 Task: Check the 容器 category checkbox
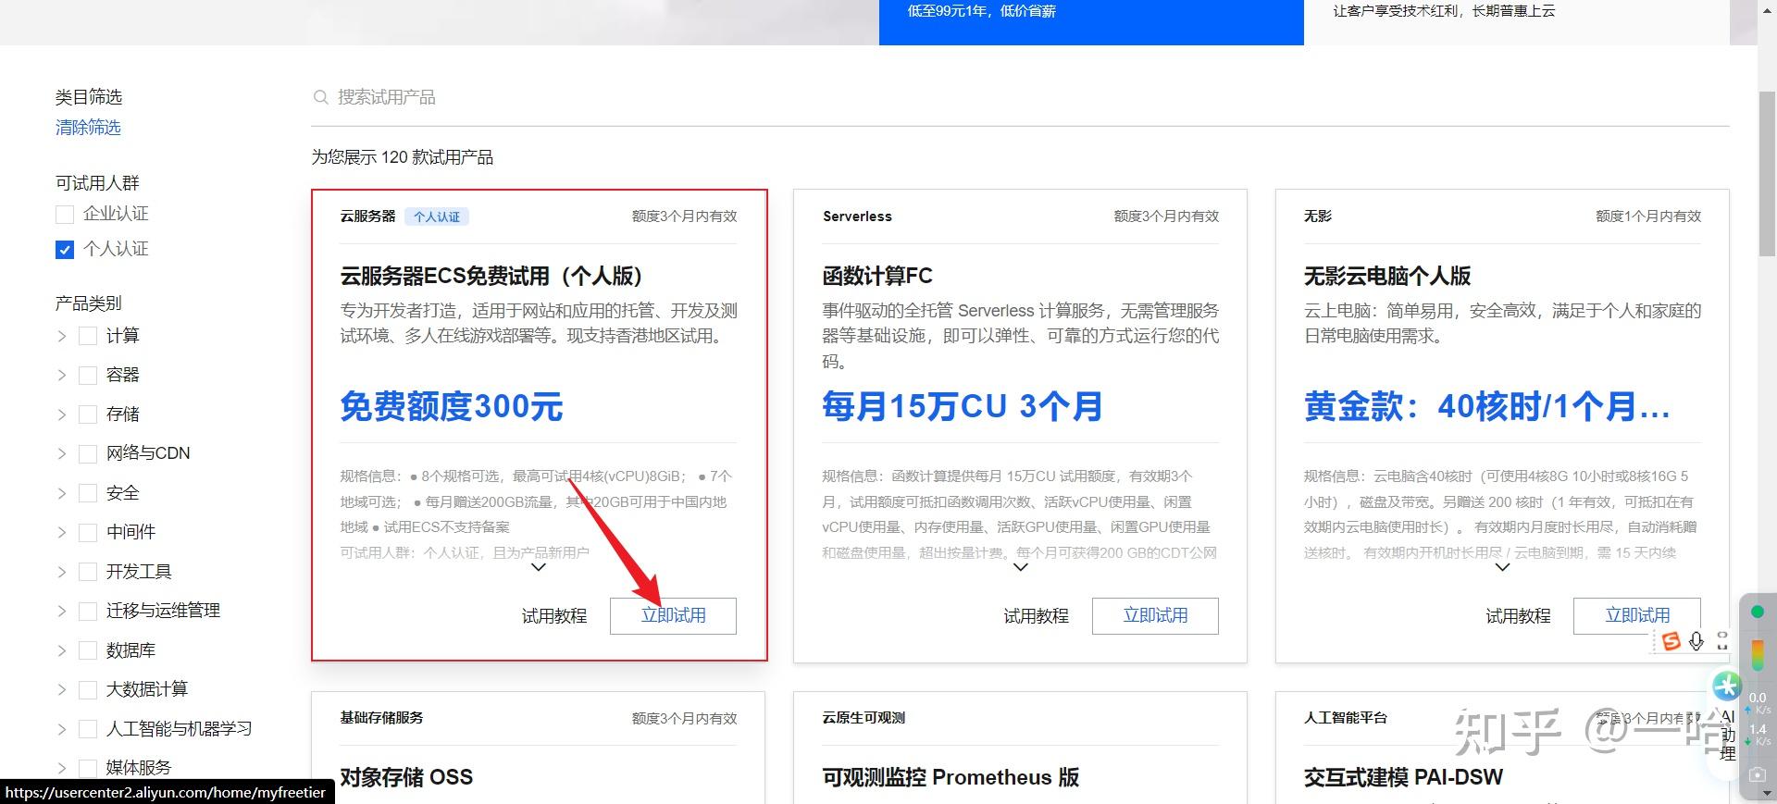point(88,375)
